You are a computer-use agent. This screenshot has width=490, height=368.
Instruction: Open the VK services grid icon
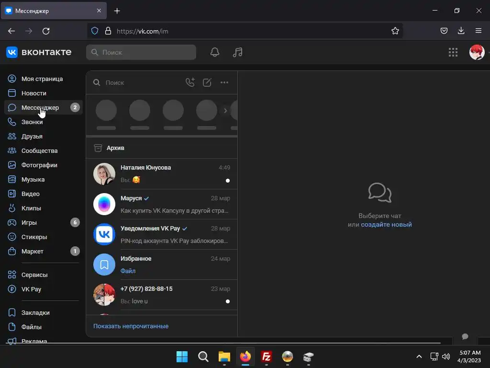coord(453,52)
